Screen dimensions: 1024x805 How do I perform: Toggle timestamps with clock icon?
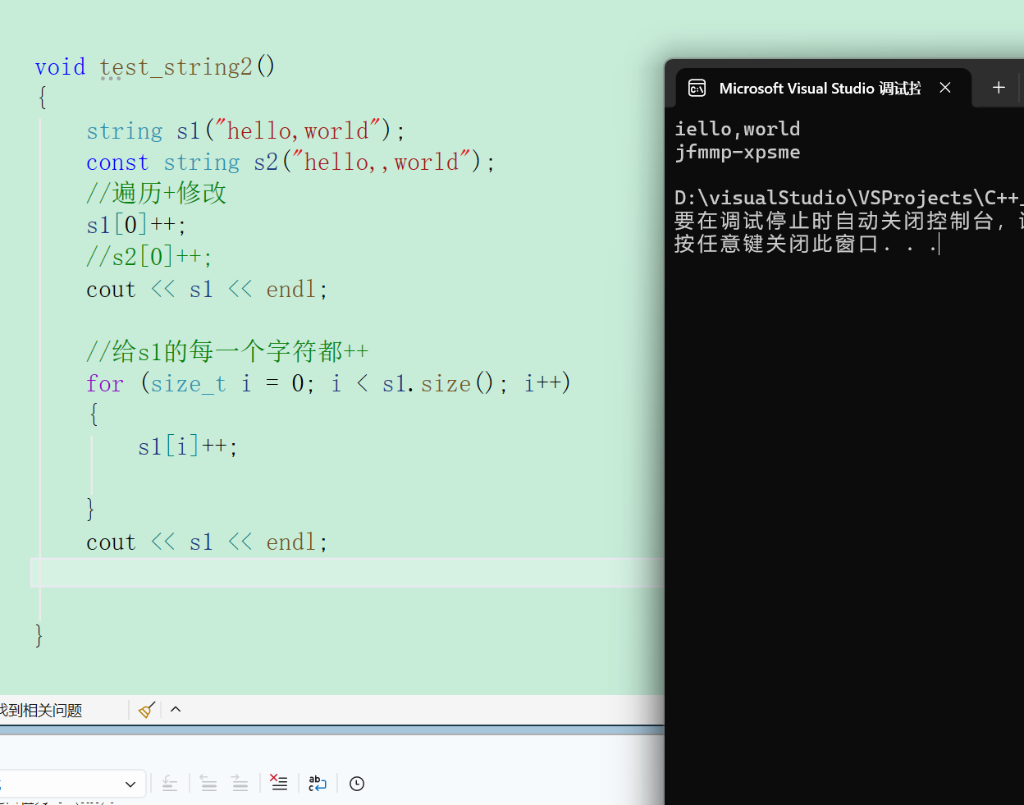click(x=357, y=784)
